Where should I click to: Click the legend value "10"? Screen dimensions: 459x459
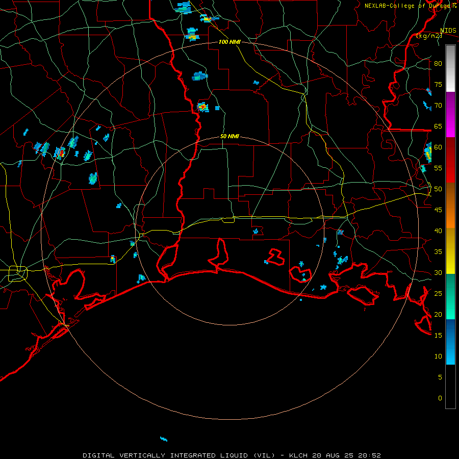[x=438, y=356]
